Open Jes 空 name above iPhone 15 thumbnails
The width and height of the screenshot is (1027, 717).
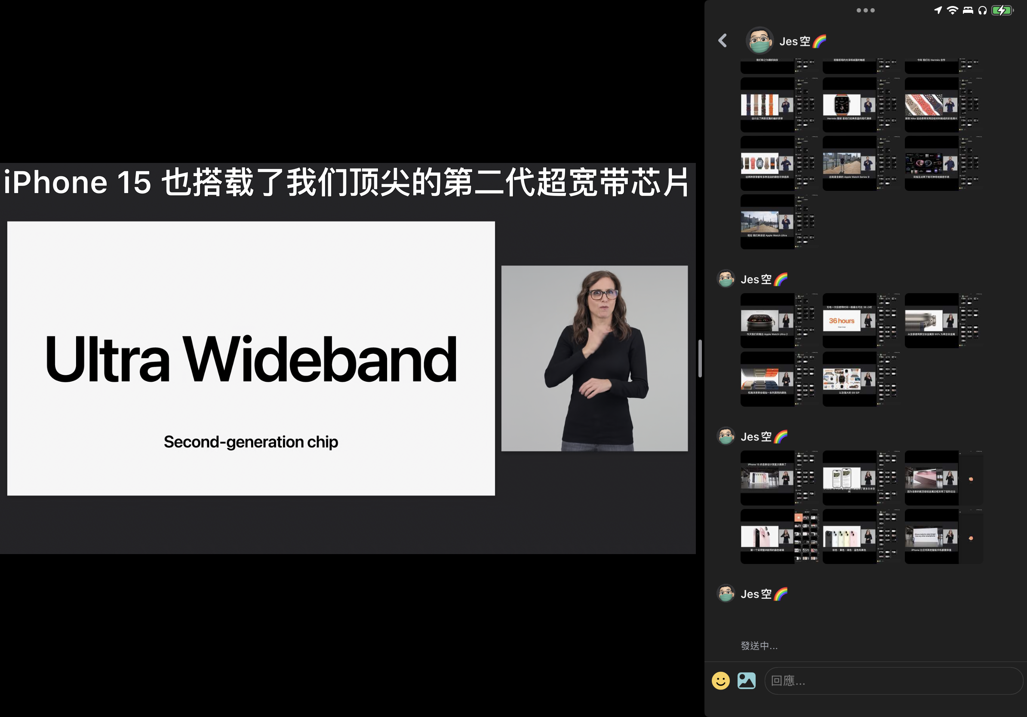tap(763, 437)
